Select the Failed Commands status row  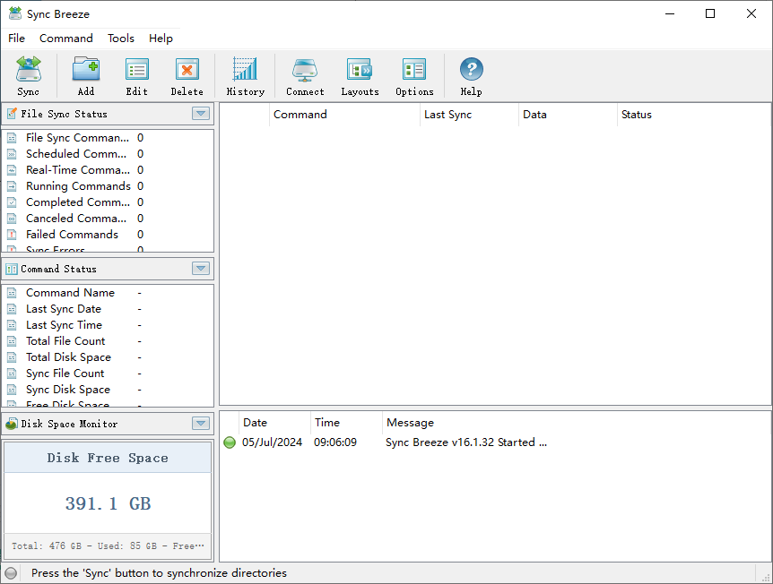click(72, 235)
